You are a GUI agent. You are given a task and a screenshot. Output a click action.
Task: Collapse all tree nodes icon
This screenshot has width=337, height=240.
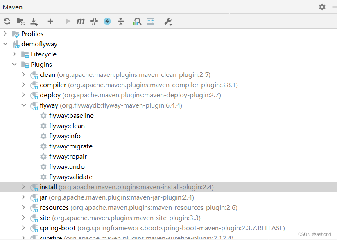[x=121, y=21]
